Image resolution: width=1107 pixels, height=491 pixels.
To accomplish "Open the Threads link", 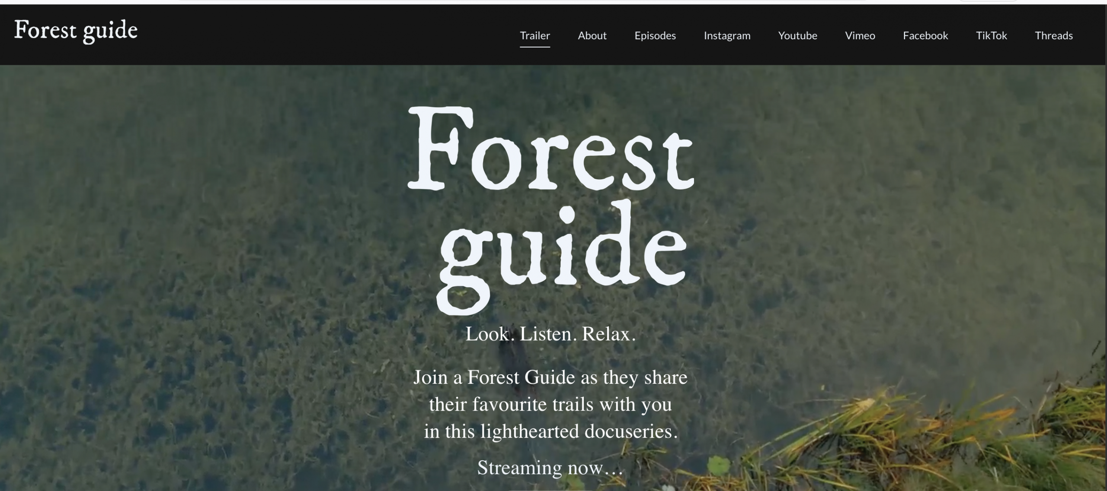I will pyautogui.click(x=1053, y=35).
